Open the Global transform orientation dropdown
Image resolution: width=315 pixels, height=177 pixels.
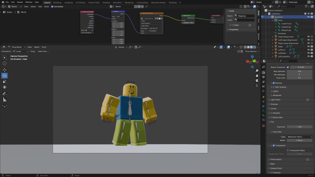[x=121, y=47]
